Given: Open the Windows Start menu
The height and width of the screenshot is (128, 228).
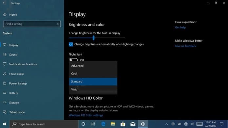Looking at the screenshot, I should click(5, 124).
